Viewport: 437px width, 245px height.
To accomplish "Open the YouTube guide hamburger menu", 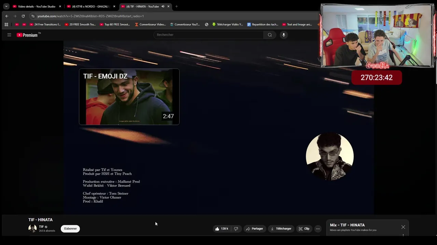I will tap(9, 35).
